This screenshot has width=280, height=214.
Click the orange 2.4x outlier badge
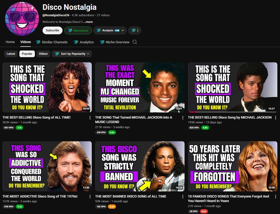pyautogui.click(x=112, y=207)
